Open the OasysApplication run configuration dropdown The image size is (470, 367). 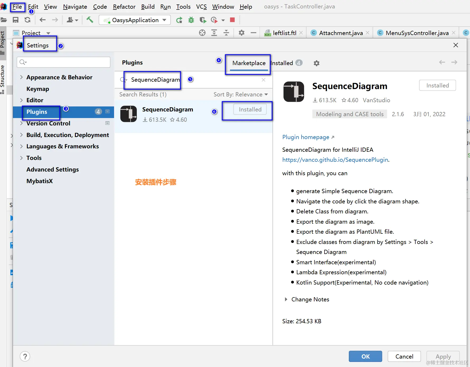coord(135,20)
